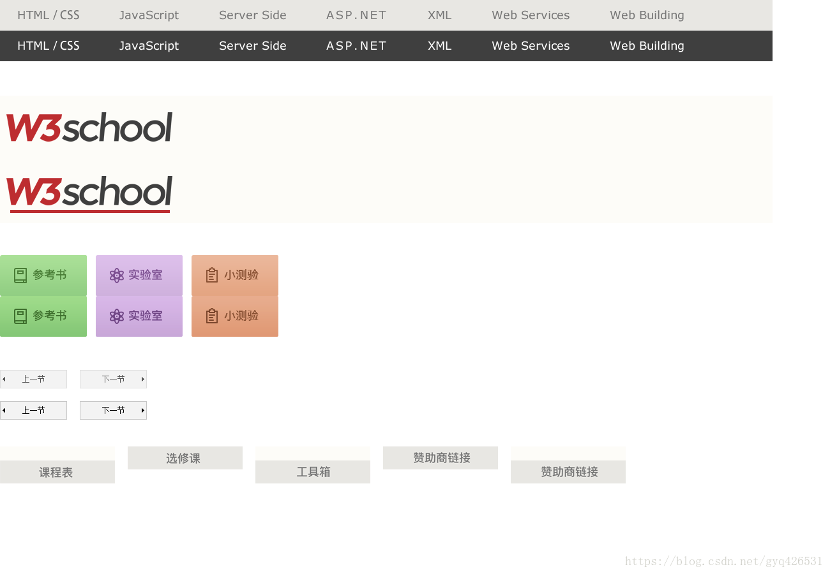830x574 pixels.
Task: Open the lower, darker green 参考书 button
Action: (43, 316)
